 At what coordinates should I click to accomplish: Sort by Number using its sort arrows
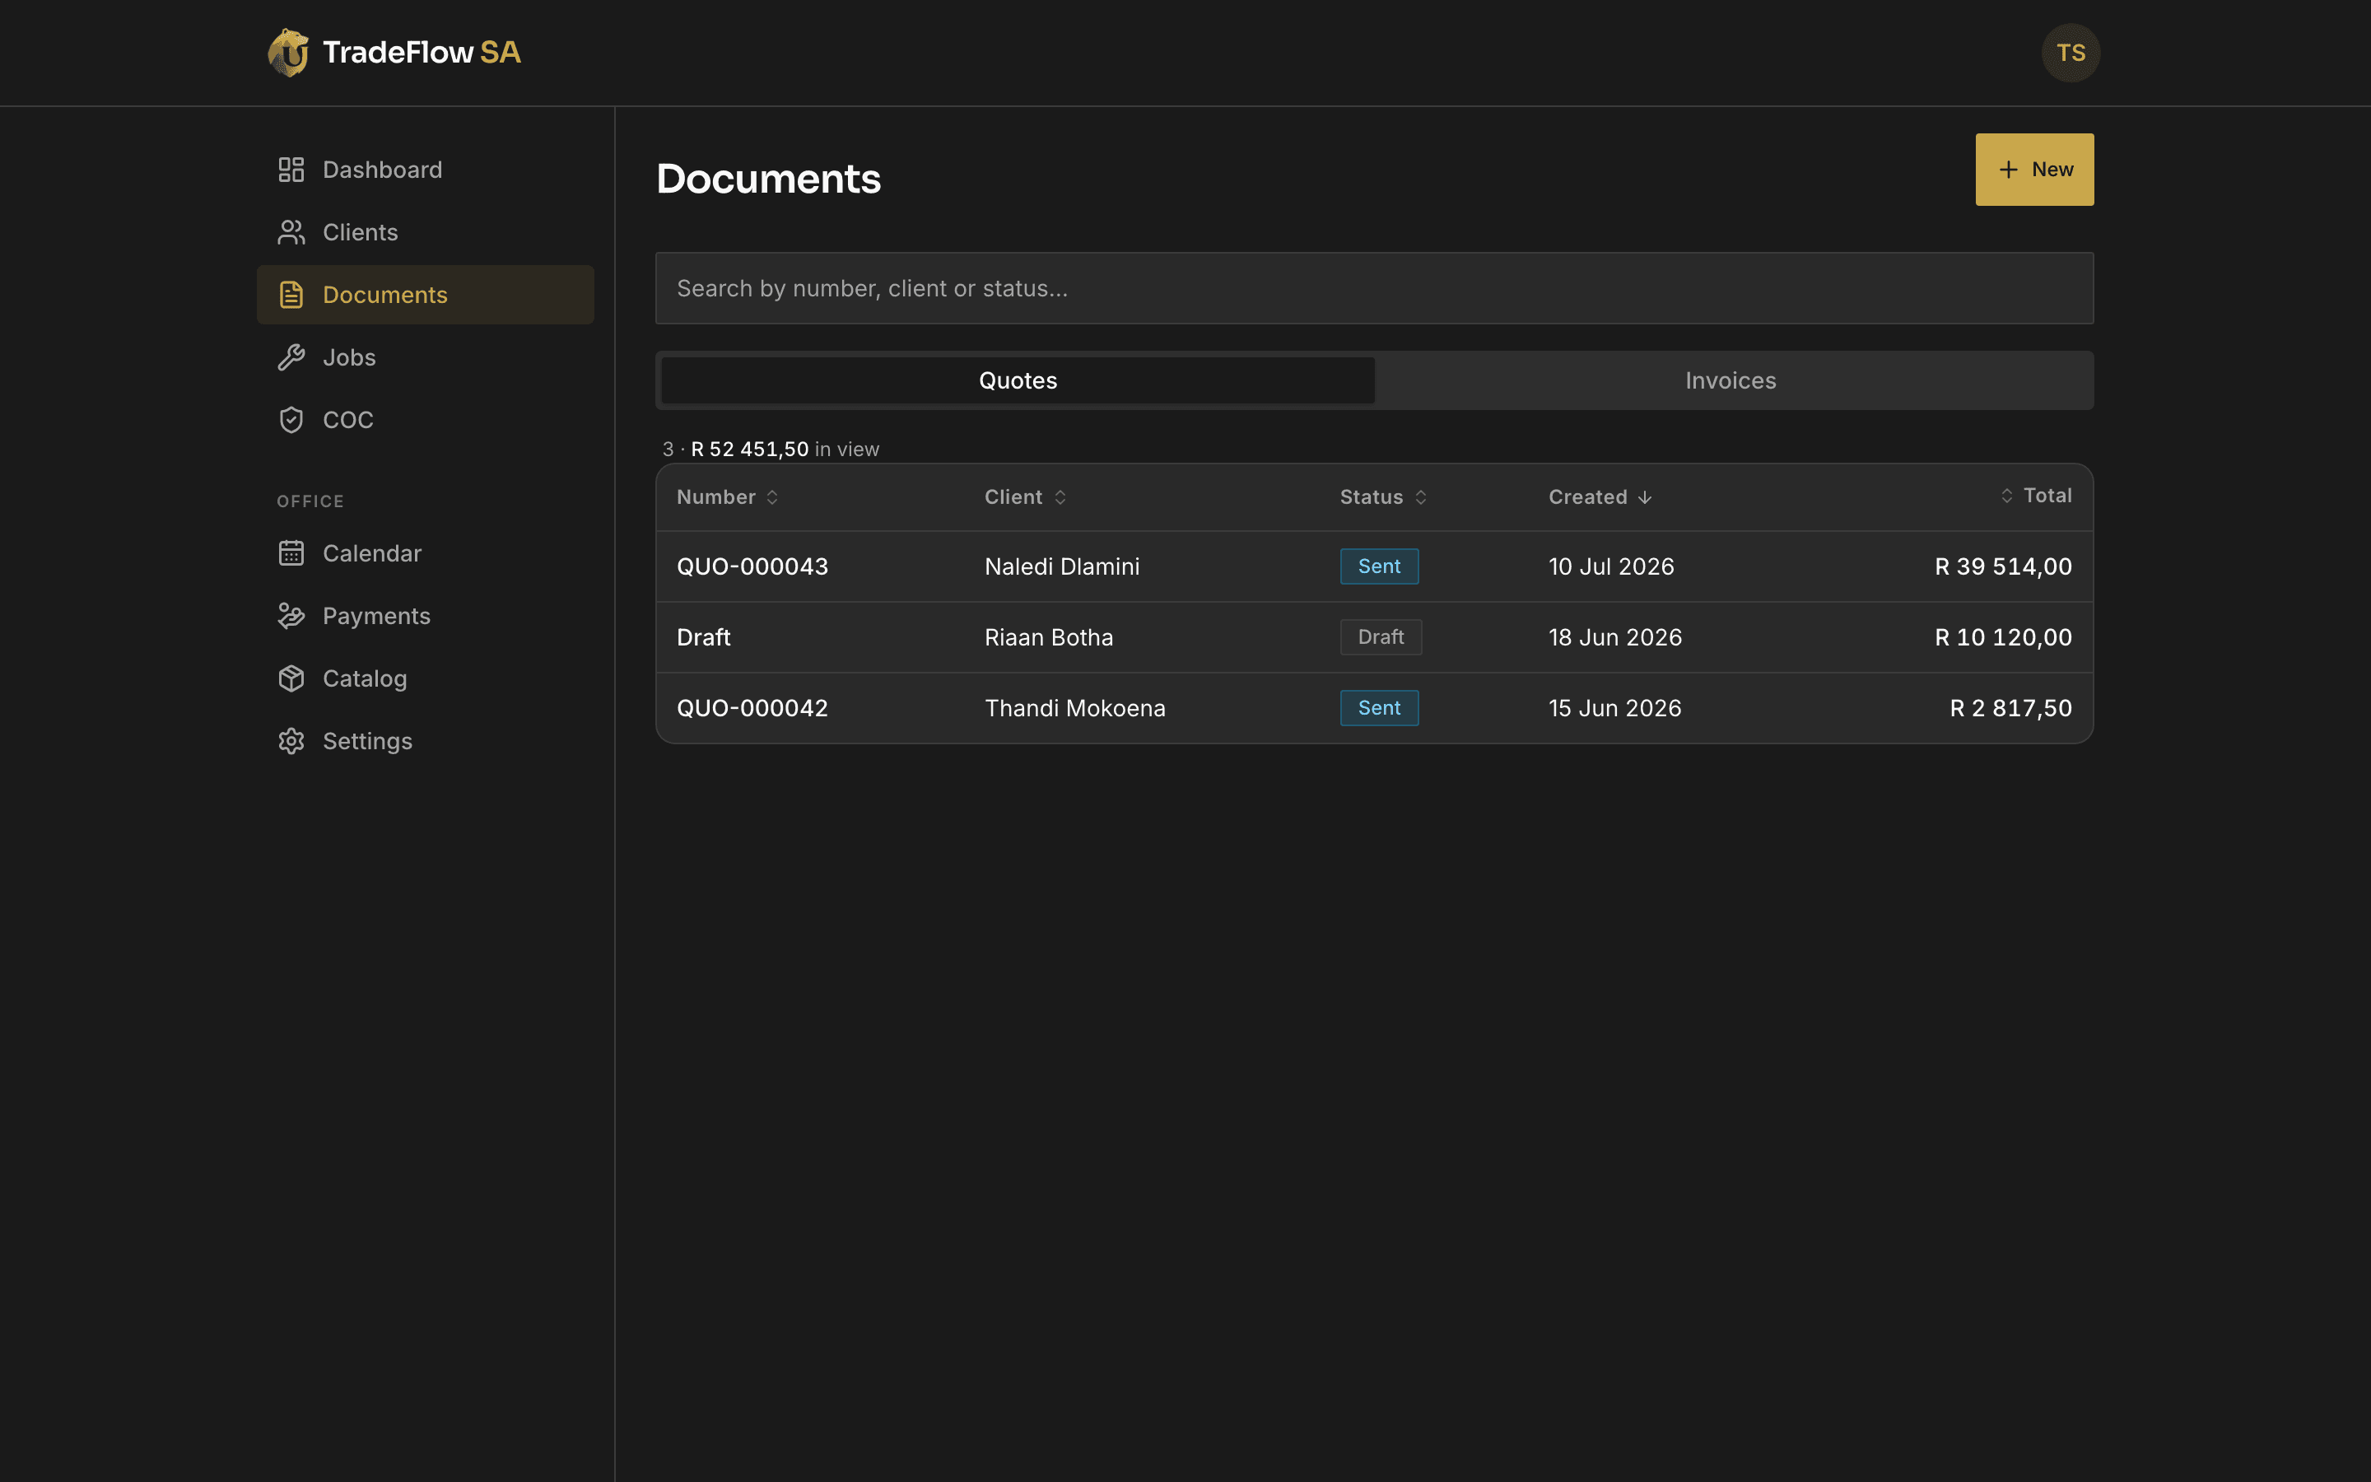pyautogui.click(x=772, y=498)
